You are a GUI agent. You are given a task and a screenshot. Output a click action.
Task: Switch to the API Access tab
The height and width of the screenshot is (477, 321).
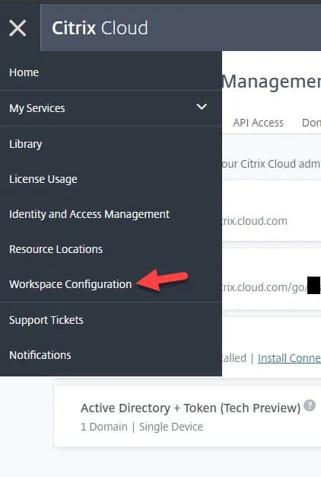[x=258, y=123]
